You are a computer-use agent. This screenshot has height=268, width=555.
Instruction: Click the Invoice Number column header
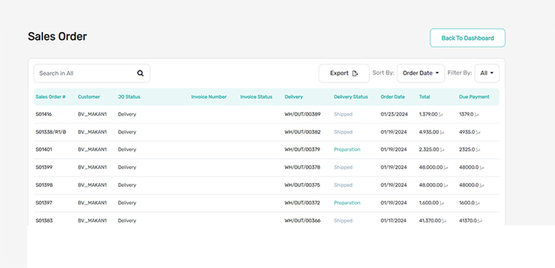(x=209, y=97)
